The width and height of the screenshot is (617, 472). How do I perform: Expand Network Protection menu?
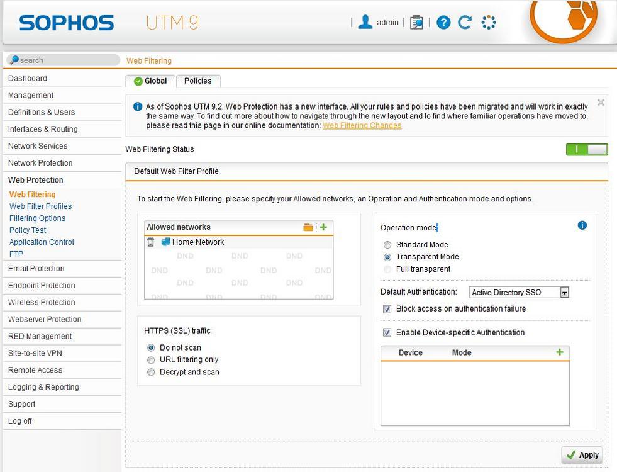click(62, 163)
